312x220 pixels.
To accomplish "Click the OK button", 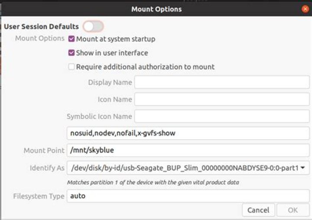I will click(x=292, y=210).
